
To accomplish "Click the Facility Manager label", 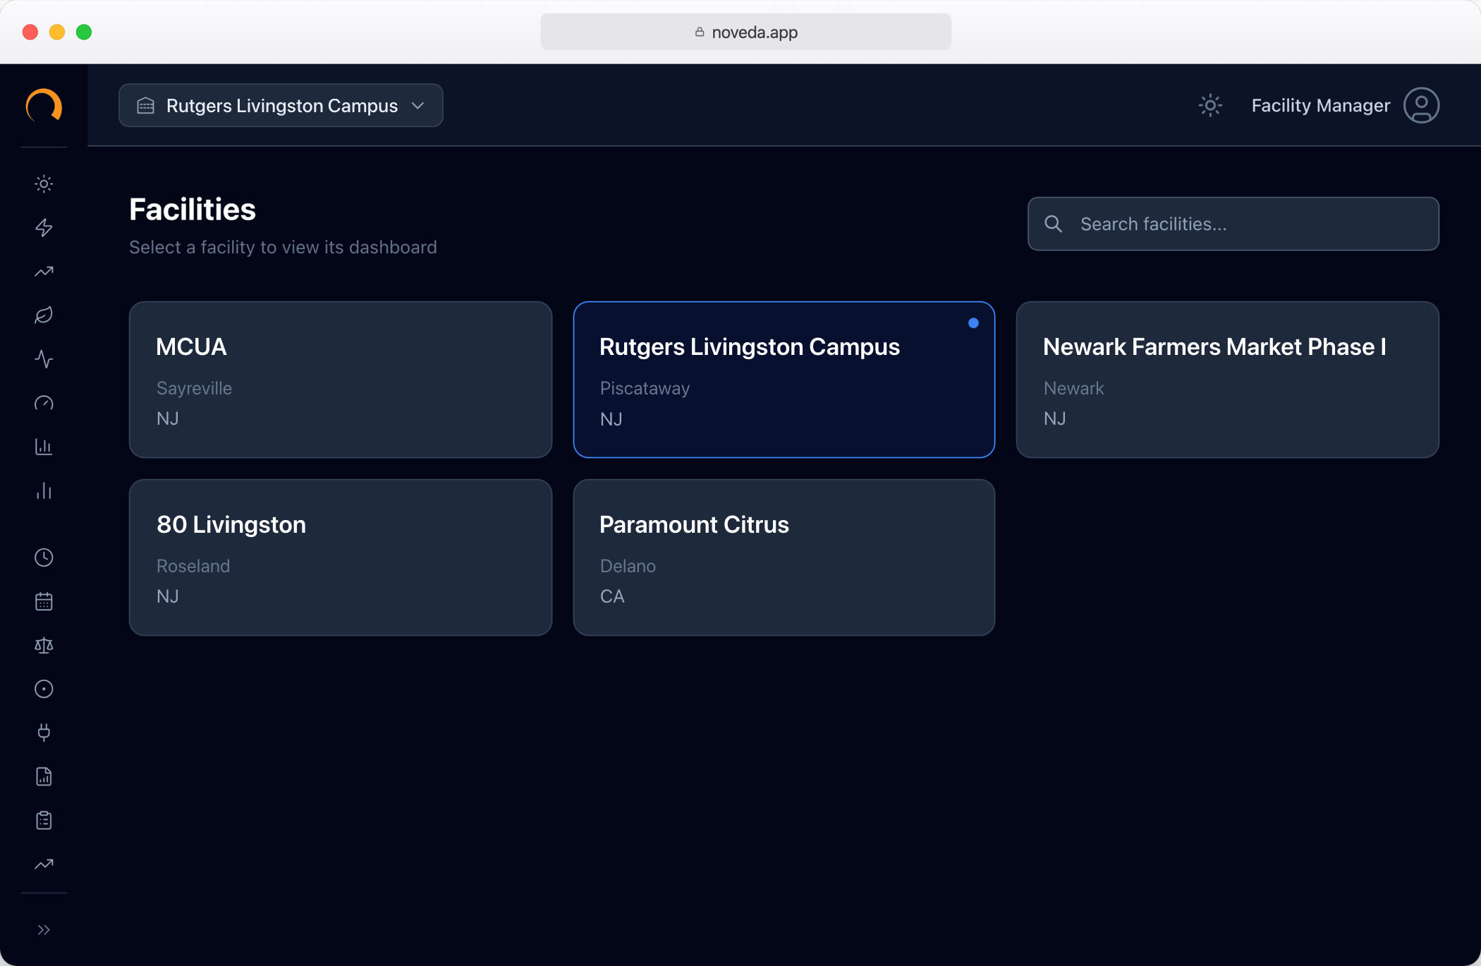I will [x=1321, y=106].
